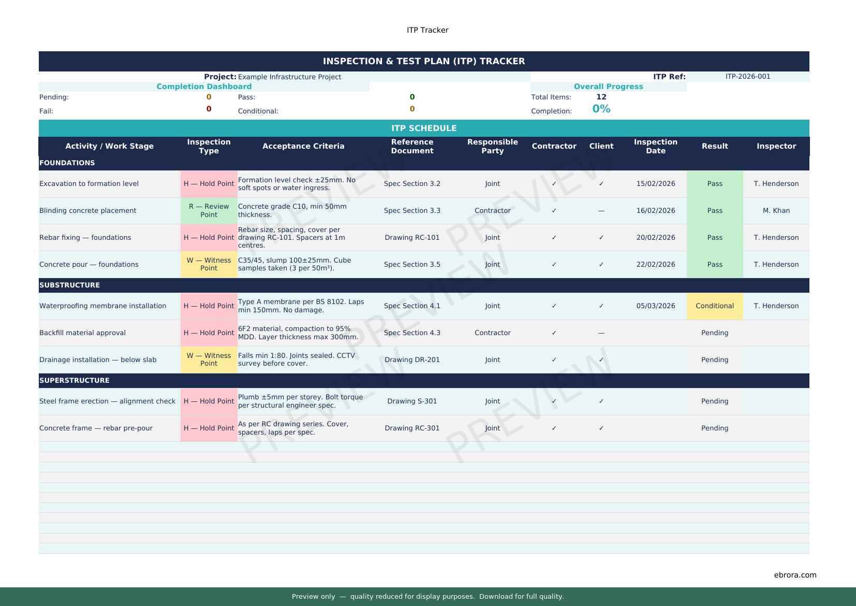
Task: Expand the SUBSTRUCTURE section row
Action: click(70, 285)
